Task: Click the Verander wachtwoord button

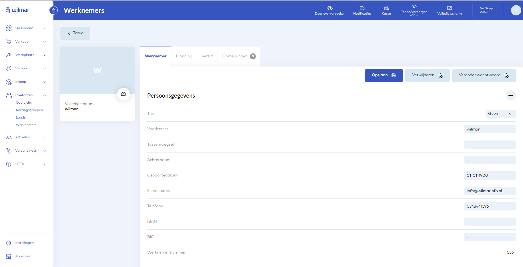Action: tap(484, 75)
